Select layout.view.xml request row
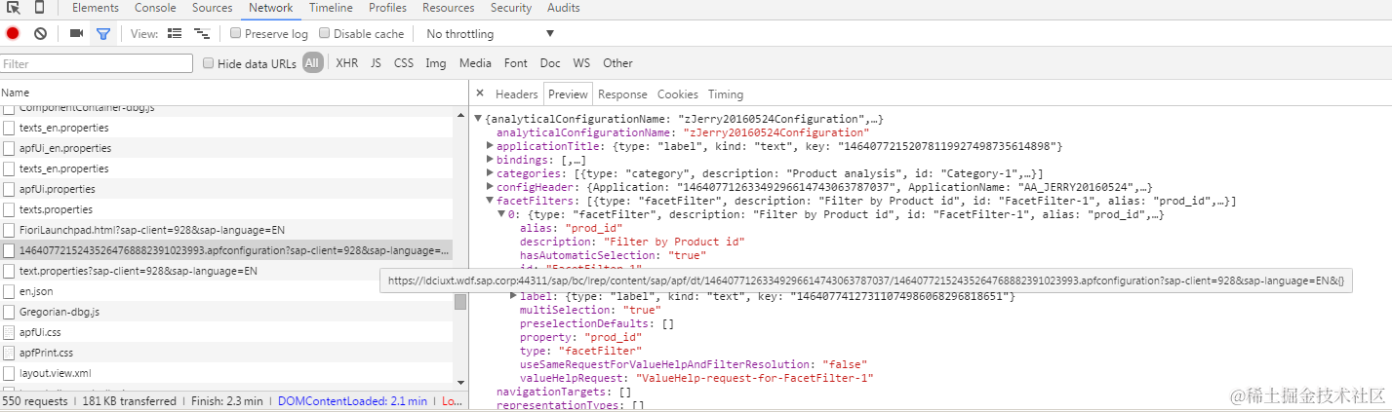The width and height of the screenshot is (1392, 412). click(226, 373)
